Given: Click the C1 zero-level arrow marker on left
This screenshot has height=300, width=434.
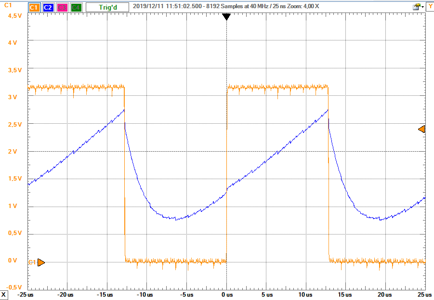Looking at the screenshot, I should [x=41, y=262].
